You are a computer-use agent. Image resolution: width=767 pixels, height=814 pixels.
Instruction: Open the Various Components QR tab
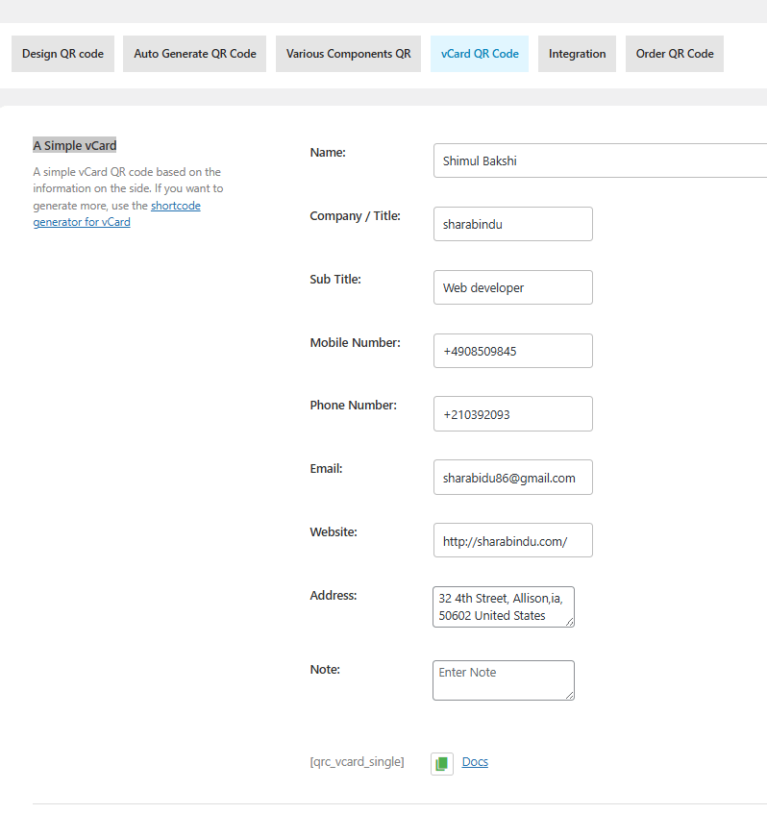tap(348, 54)
